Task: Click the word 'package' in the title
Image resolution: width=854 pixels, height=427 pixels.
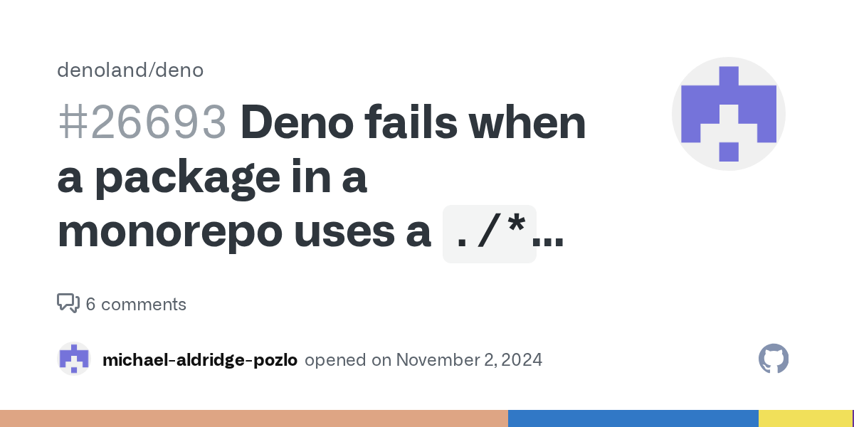Action: pyautogui.click(x=176, y=178)
